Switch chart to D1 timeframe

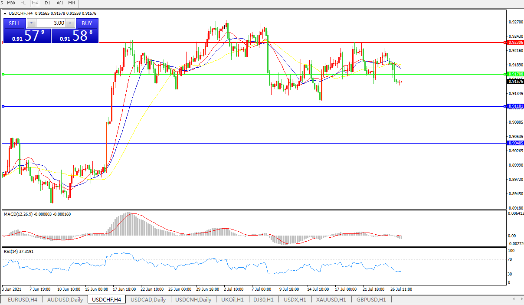48,3
